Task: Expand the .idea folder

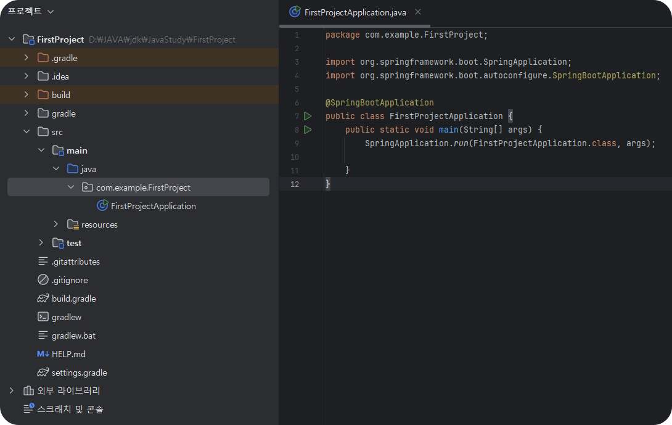Action: click(26, 76)
